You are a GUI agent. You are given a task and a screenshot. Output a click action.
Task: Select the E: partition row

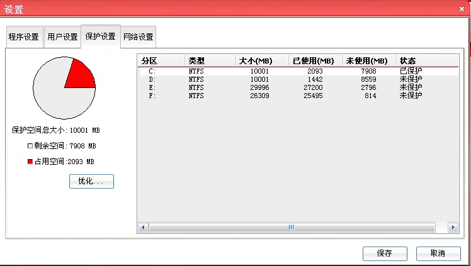(298, 87)
